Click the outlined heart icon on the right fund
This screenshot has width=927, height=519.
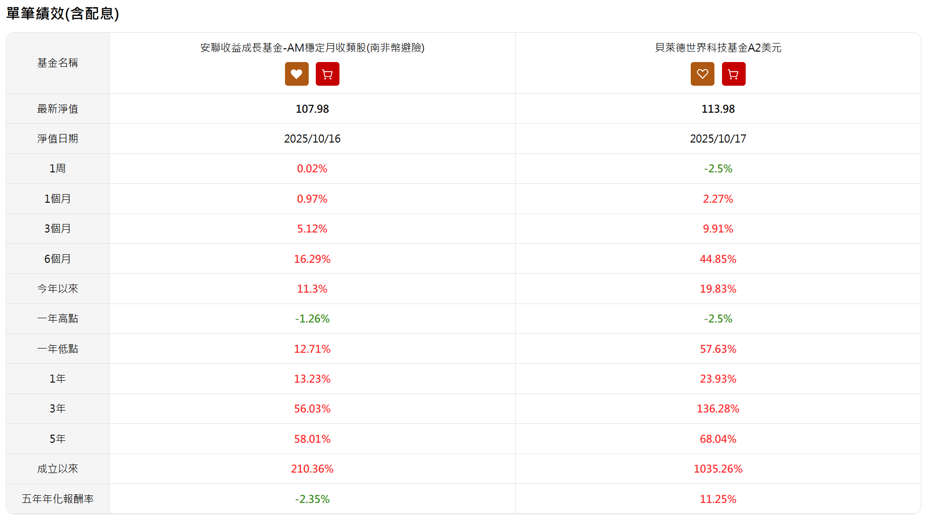[x=702, y=74]
